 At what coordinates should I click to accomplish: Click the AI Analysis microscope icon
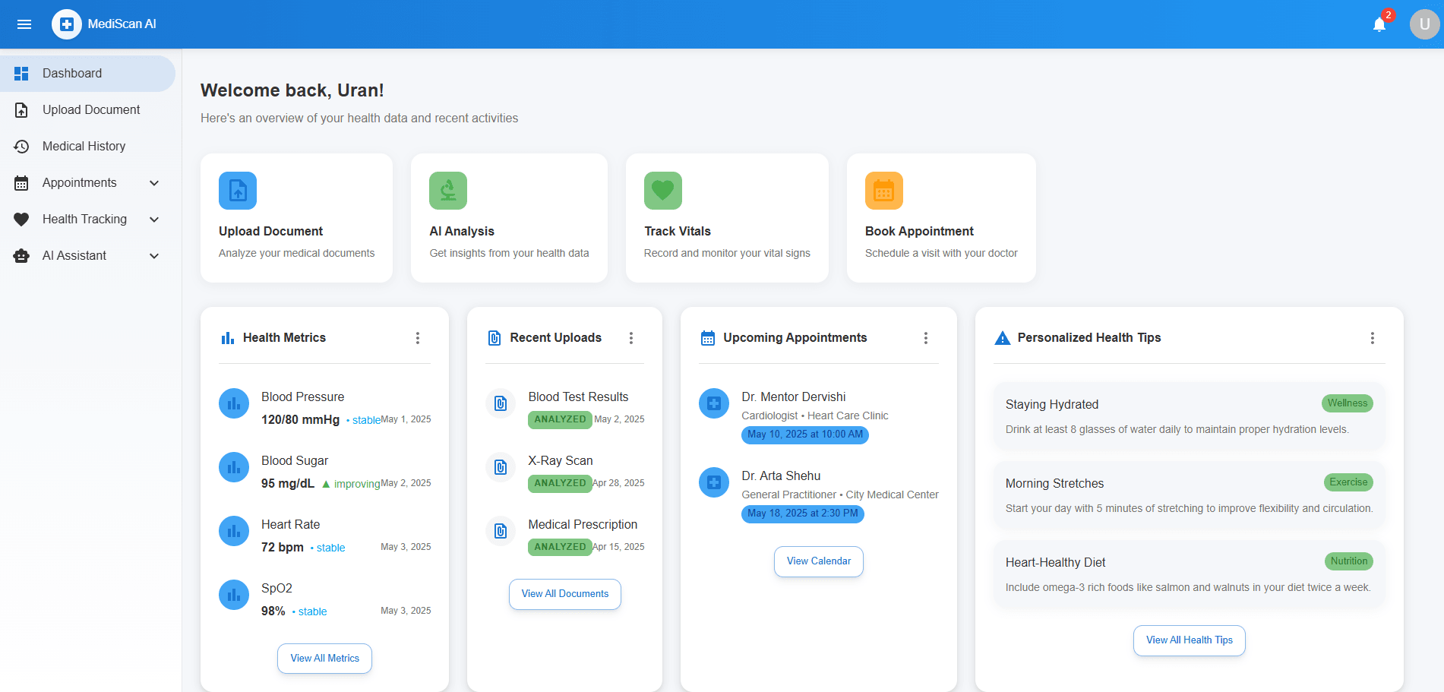tap(448, 191)
